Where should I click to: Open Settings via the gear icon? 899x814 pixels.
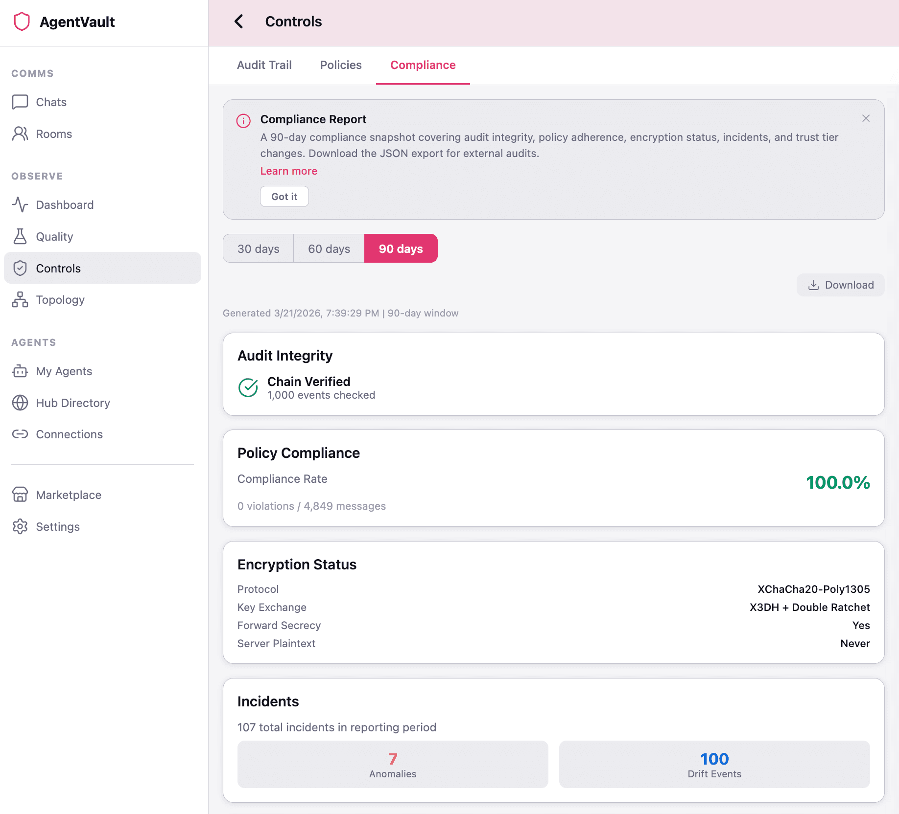(20, 526)
